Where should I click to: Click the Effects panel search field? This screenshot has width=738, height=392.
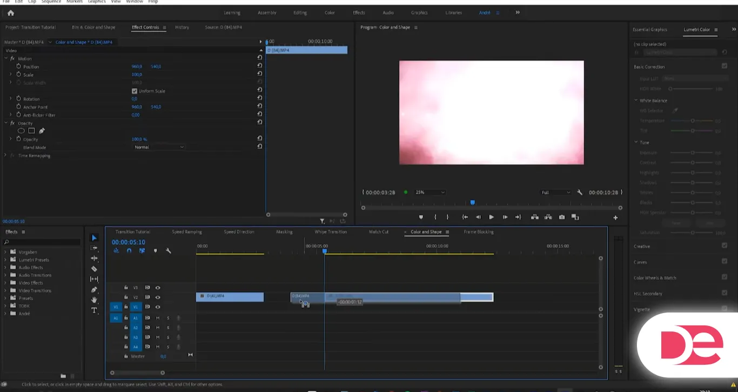(43, 242)
